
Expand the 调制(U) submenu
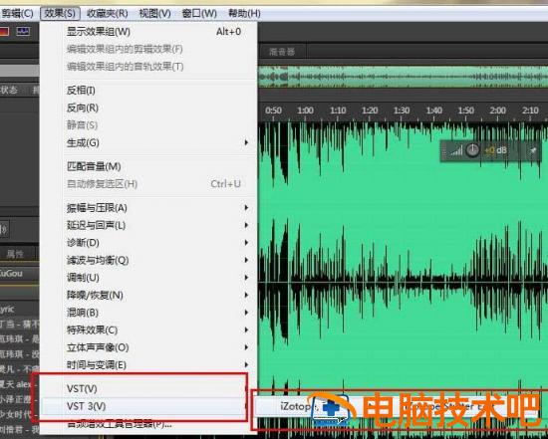149,278
